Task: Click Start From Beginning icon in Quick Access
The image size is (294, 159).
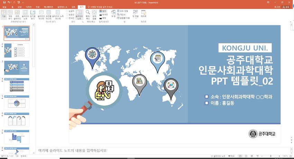Action: [19, 2]
